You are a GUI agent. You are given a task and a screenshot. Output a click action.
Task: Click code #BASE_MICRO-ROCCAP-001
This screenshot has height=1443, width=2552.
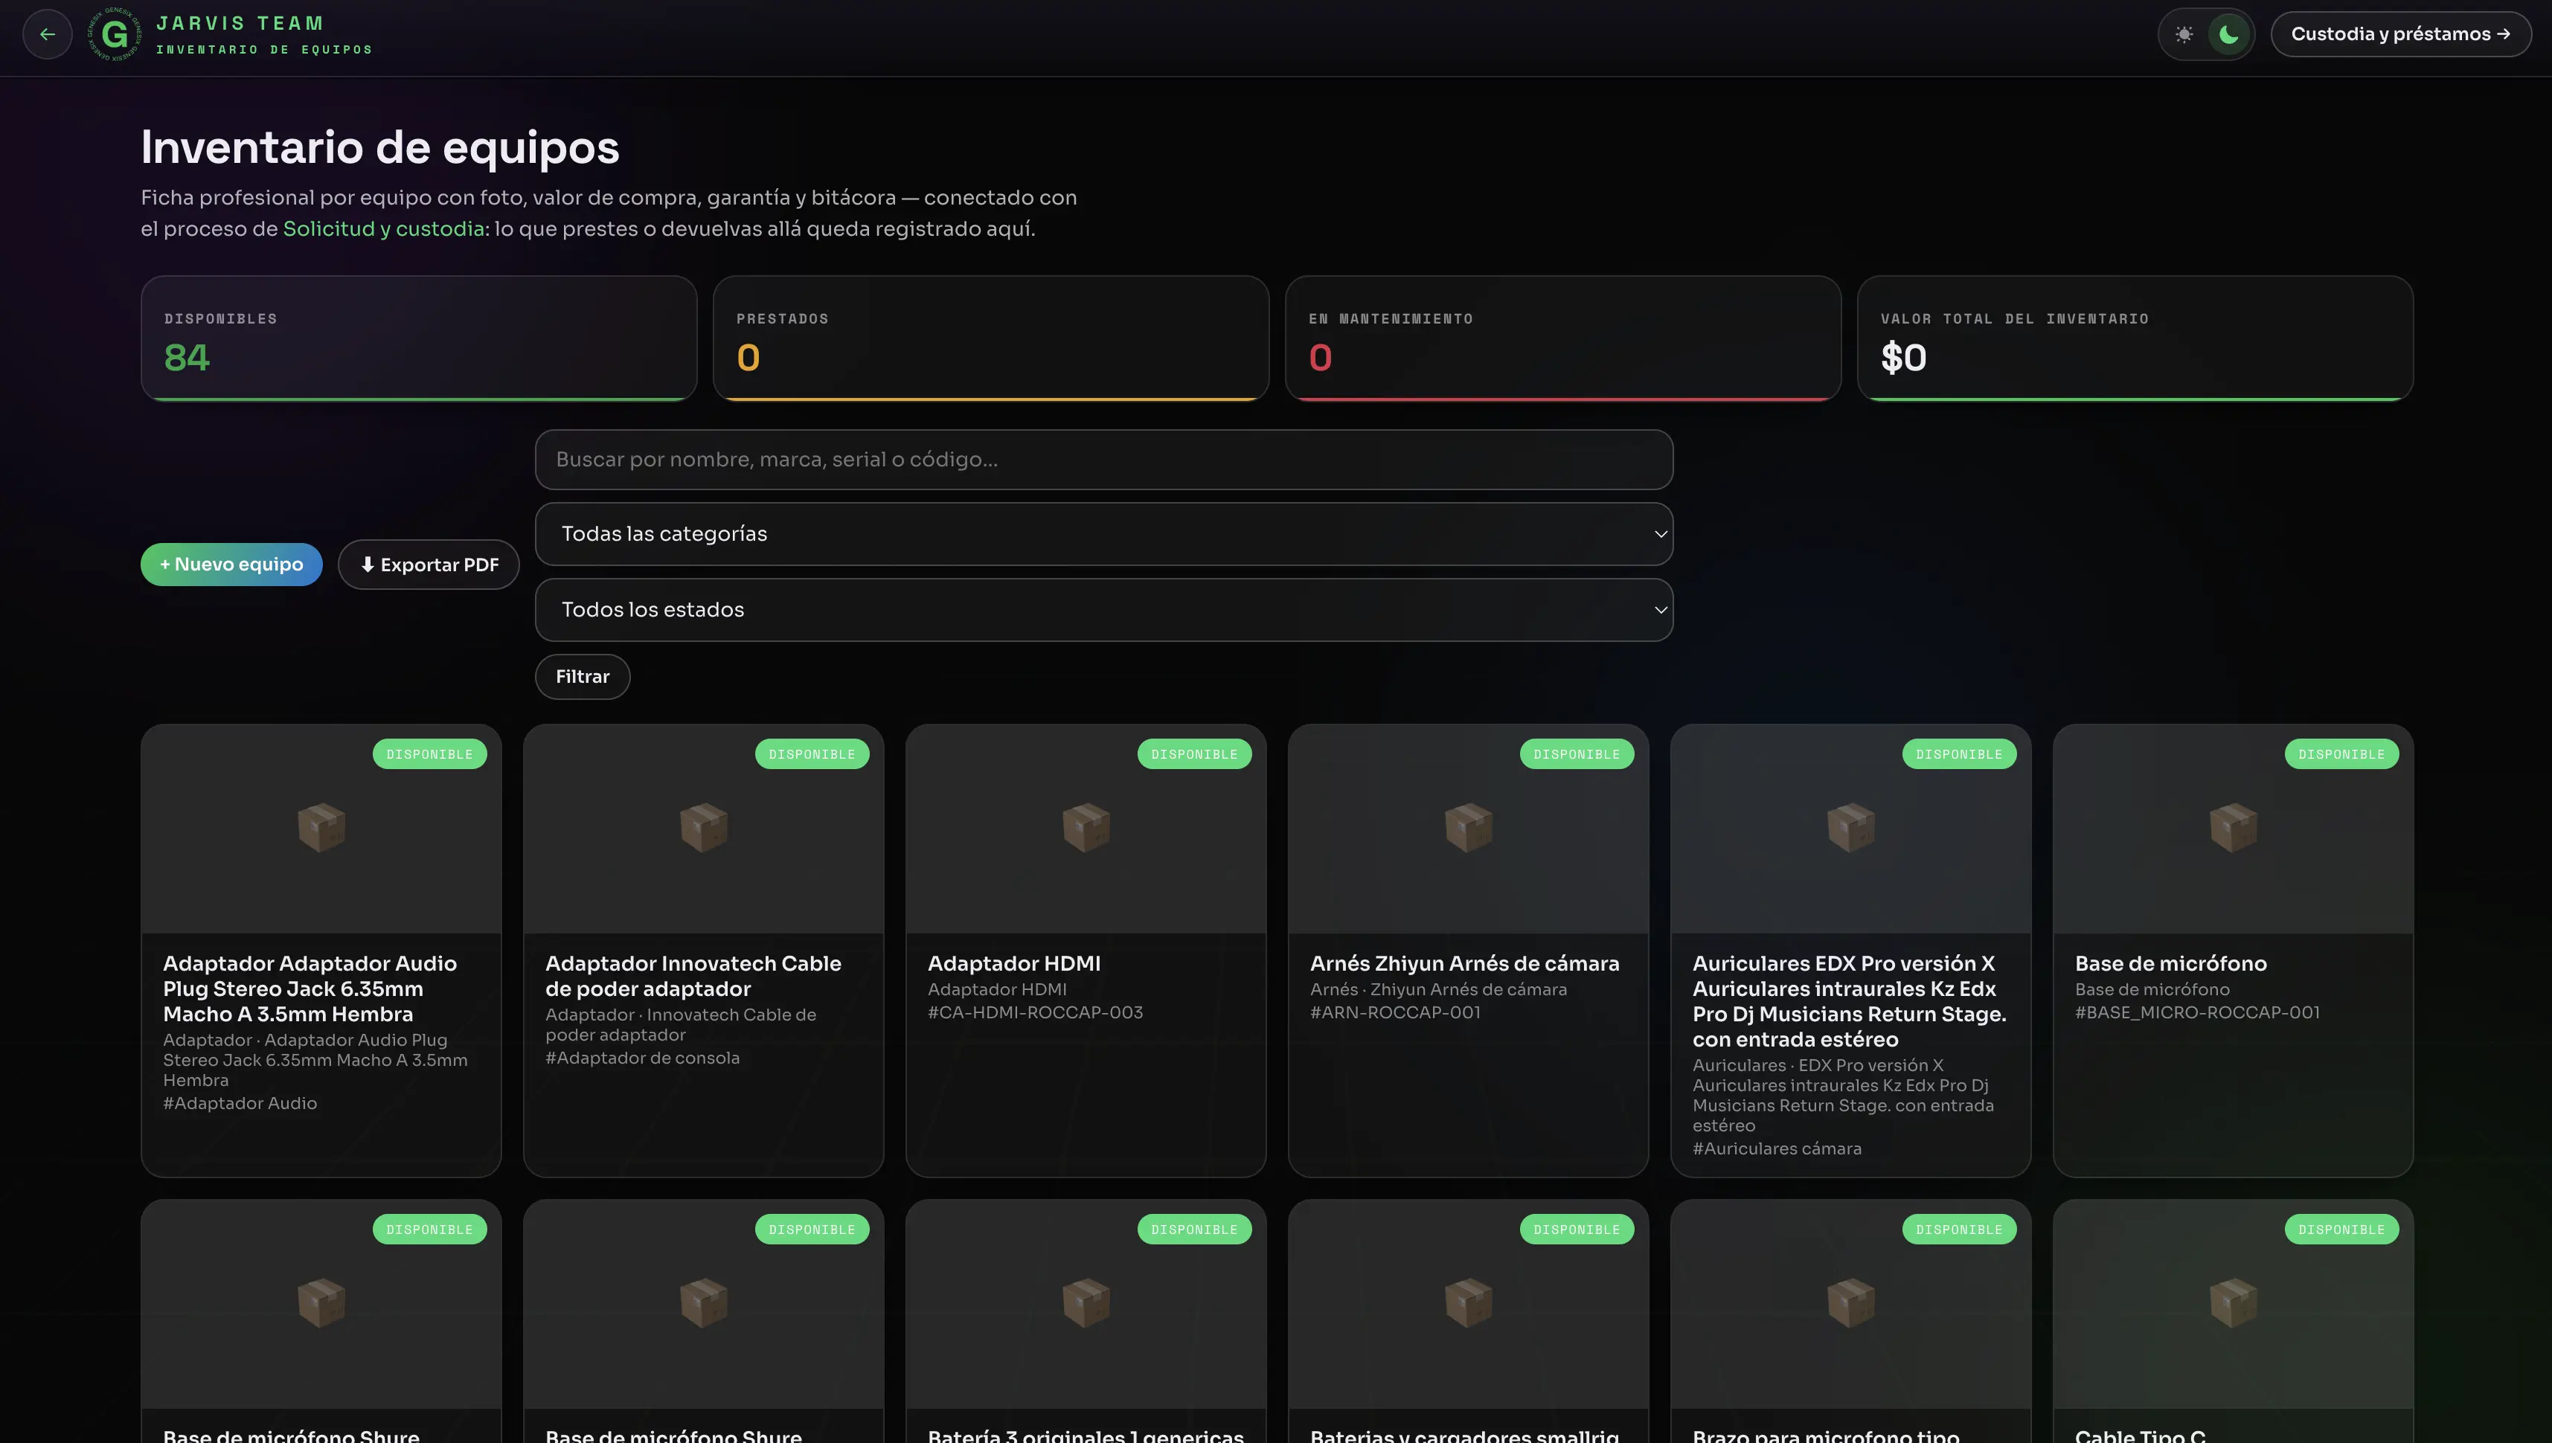2197,1013
